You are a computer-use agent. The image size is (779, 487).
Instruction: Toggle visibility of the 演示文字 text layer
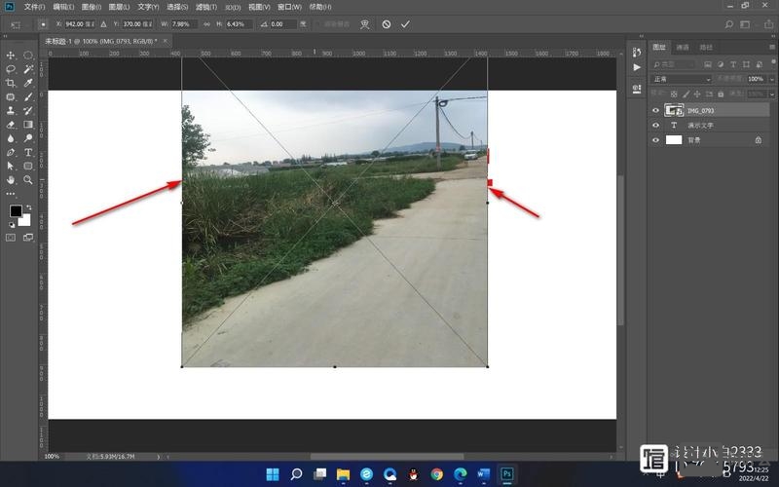(655, 126)
